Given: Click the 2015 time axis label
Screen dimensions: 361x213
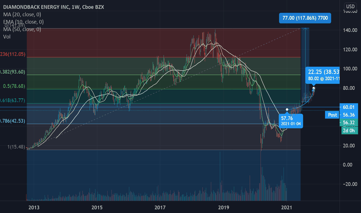Looking at the screenshot, I should point(97,208).
